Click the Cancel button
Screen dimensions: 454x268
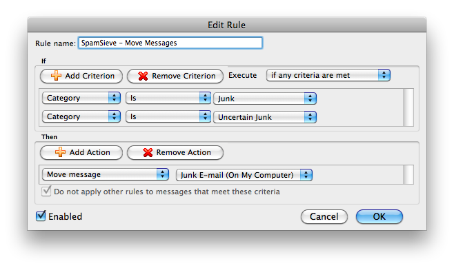point(324,216)
